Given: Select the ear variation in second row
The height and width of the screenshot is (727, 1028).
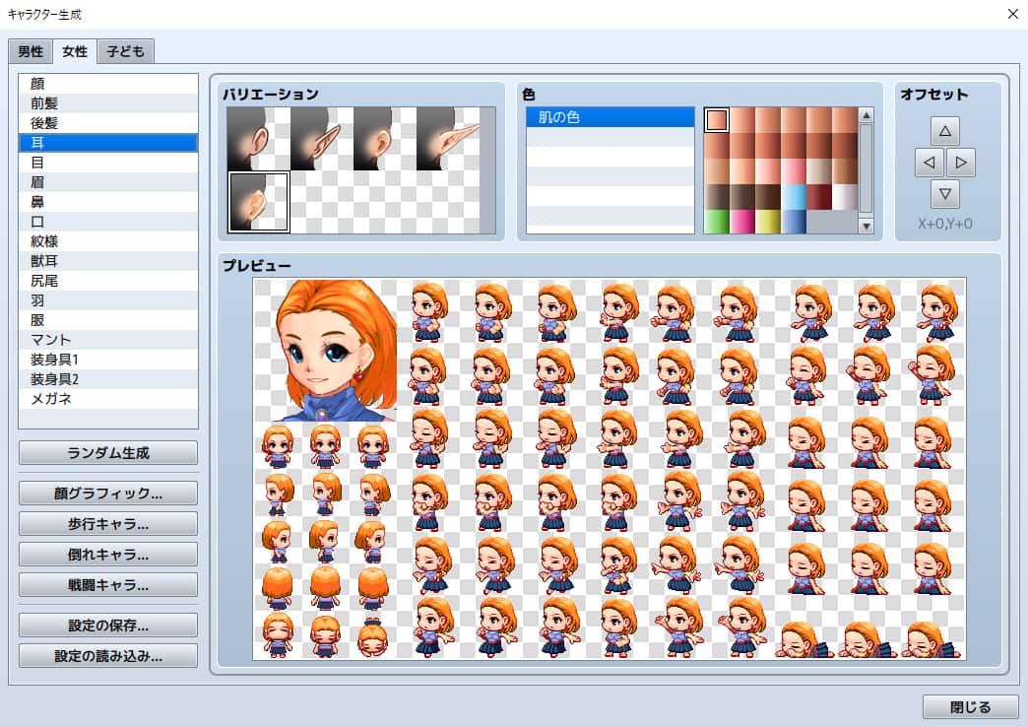Looking at the screenshot, I should pos(258,202).
